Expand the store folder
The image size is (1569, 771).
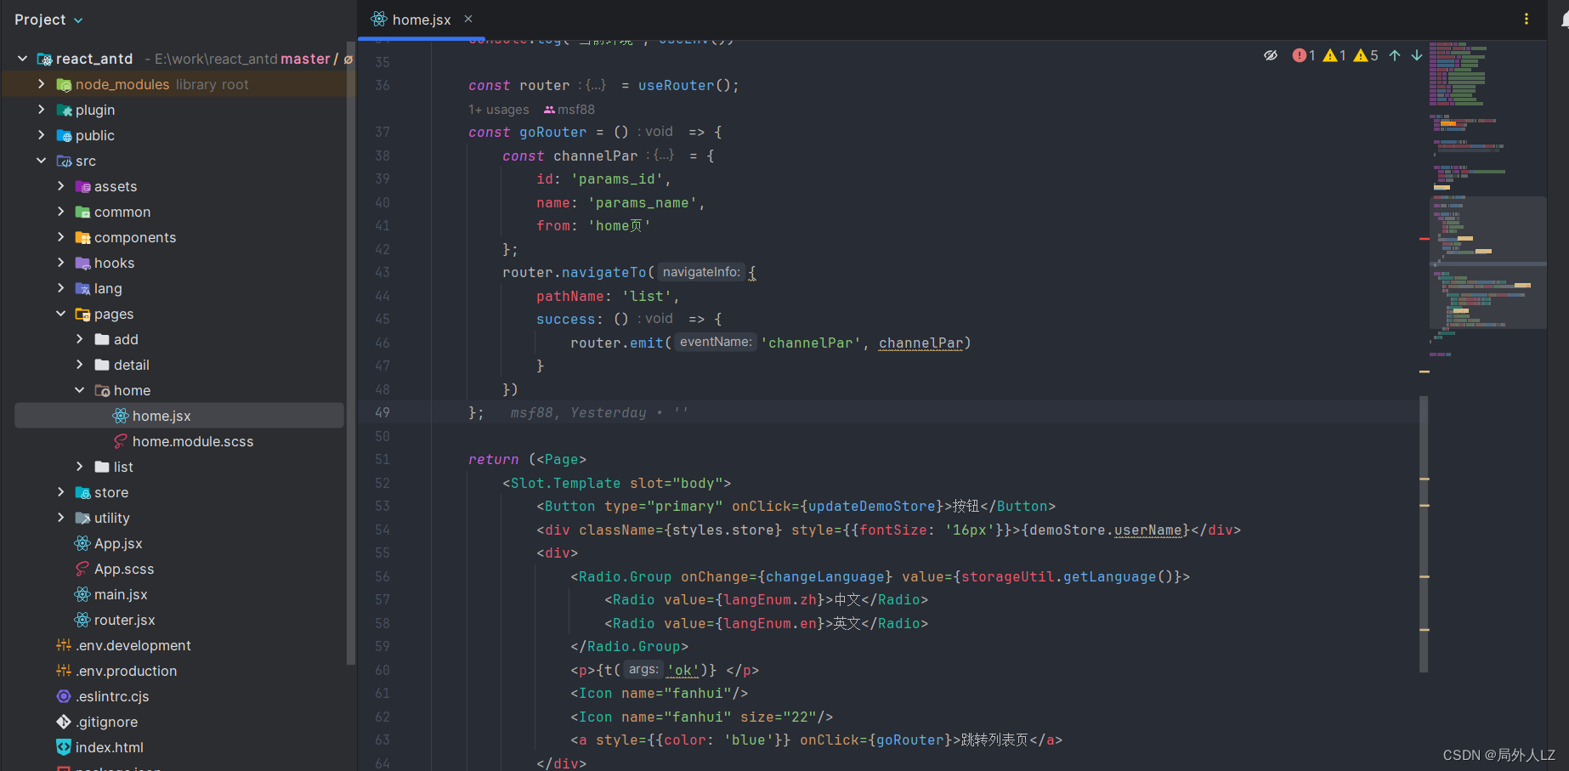point(60,492)
